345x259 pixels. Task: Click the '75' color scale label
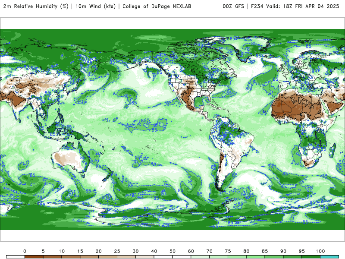228,251
